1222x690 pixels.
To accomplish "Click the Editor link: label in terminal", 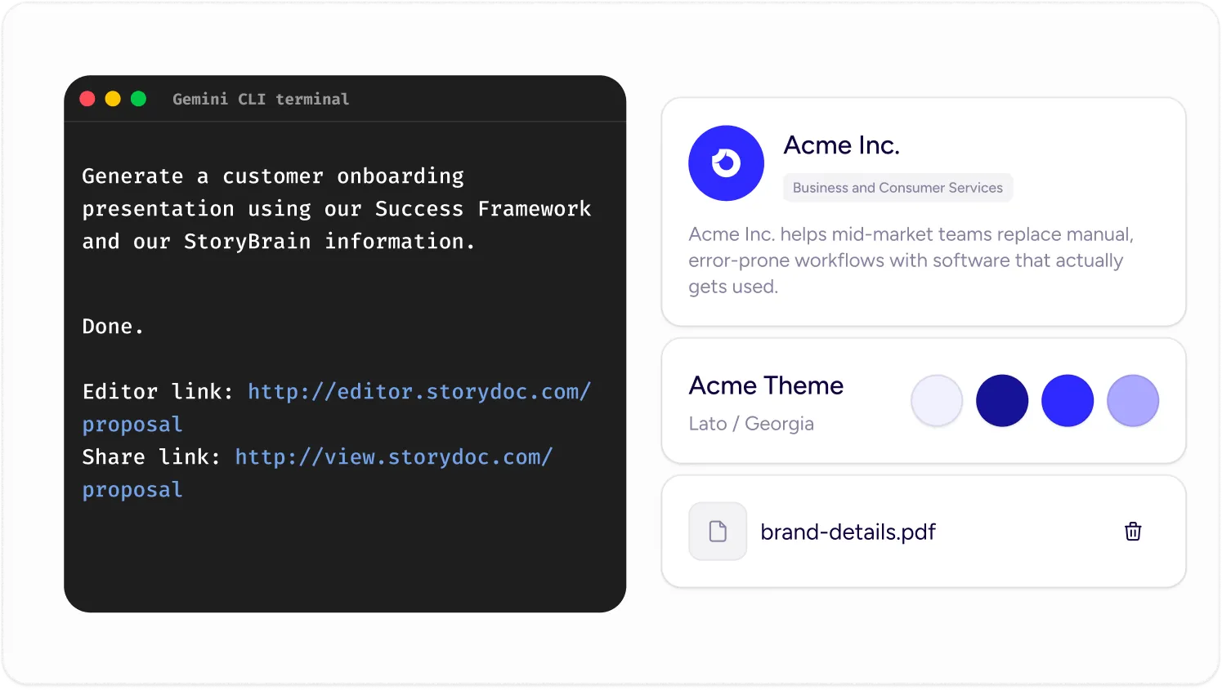I will (159, 392).
